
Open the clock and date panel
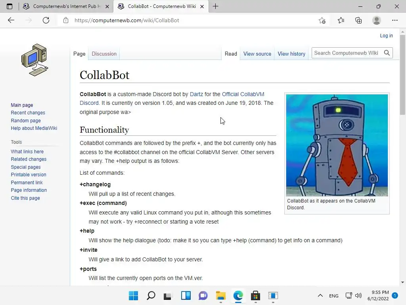pyautogui.click(x=378, y=295)
